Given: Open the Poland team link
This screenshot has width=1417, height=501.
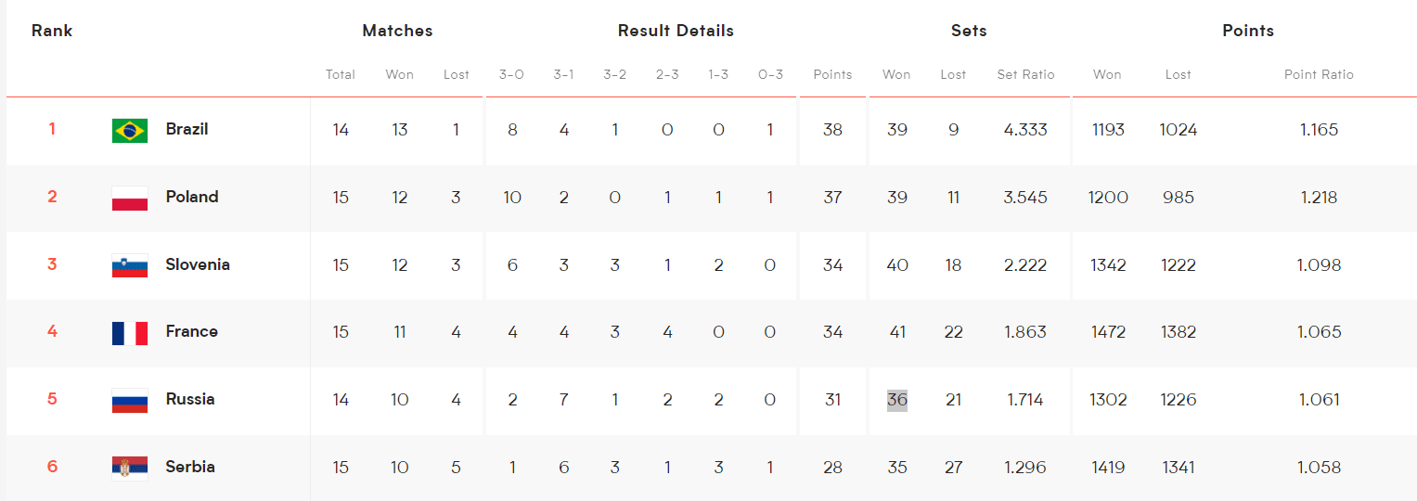Looking at the screenshot, I should coord(192,197).
